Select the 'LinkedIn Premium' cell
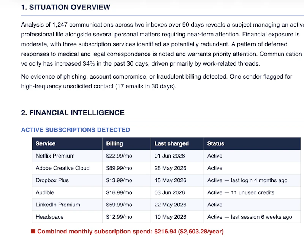 click(67, 205)
